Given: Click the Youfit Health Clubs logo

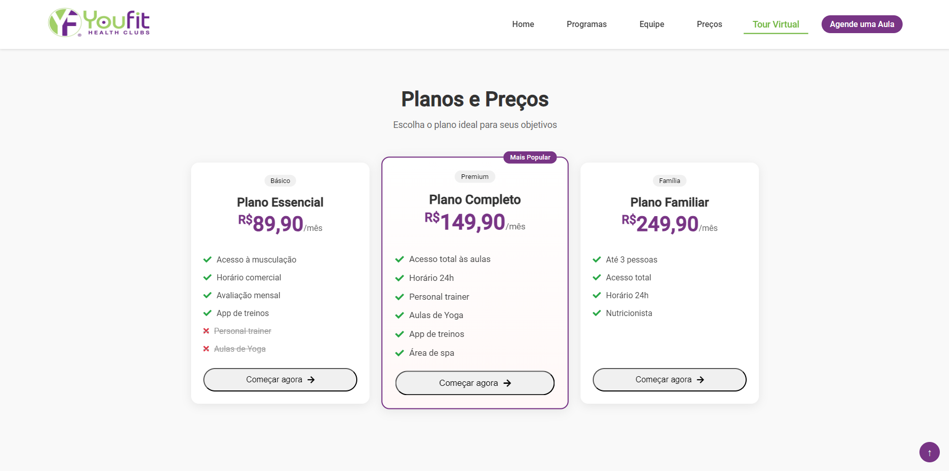Looking at the screenshot, I should tap(99, 23).
